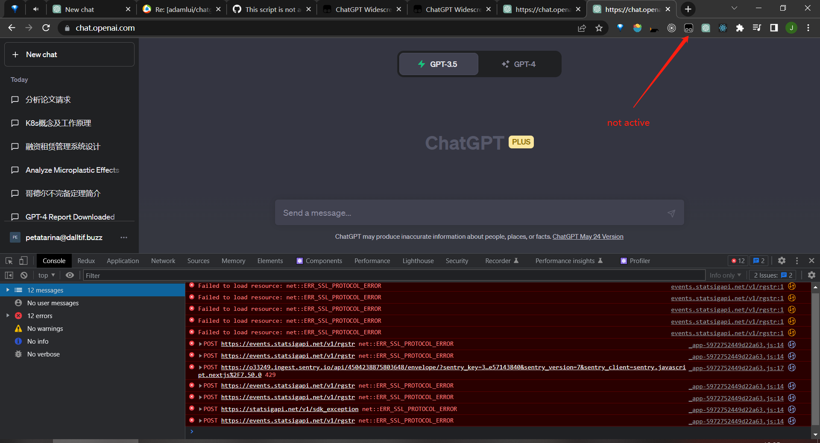Open the Redux DevTools tab
820x443 pixels.
(86, 261)
